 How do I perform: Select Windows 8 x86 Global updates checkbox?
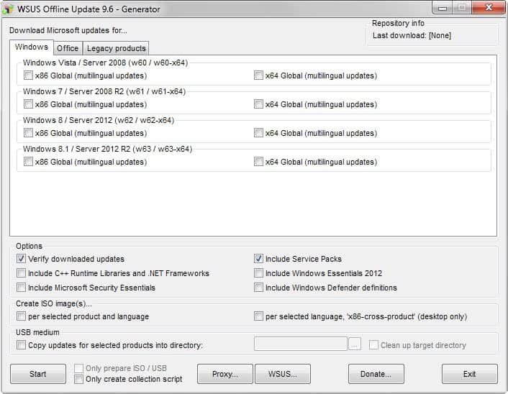tap(28, 133)
